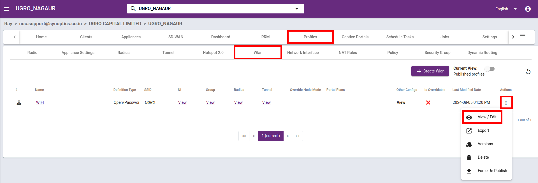Viewport: 538px width, 183px height.
Task: Click the refresh icon beside Current View
Action: [528, 72]
